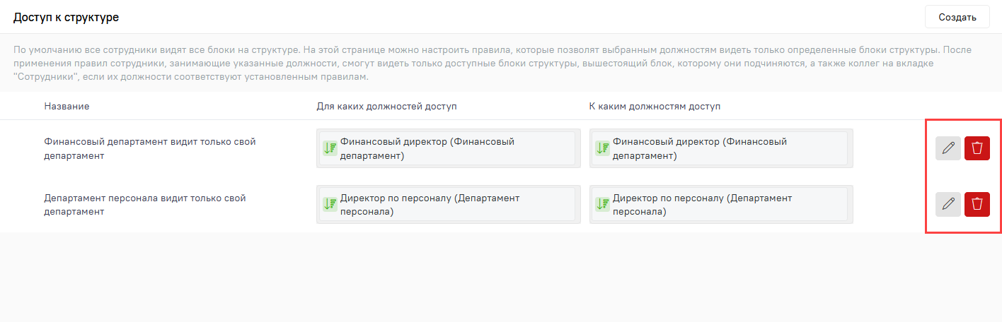Click hierarchy icon of Финансовый директор under Для каких должностей
The width and height of the screenshot is (1002, 322).
click(x=330, y=148)
